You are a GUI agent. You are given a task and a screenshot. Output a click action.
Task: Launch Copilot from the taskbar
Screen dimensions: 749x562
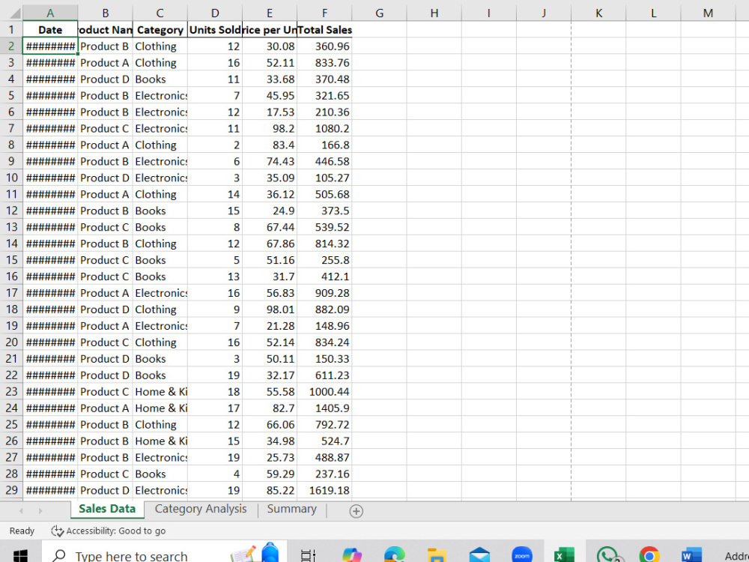click(x=352, y=556)
